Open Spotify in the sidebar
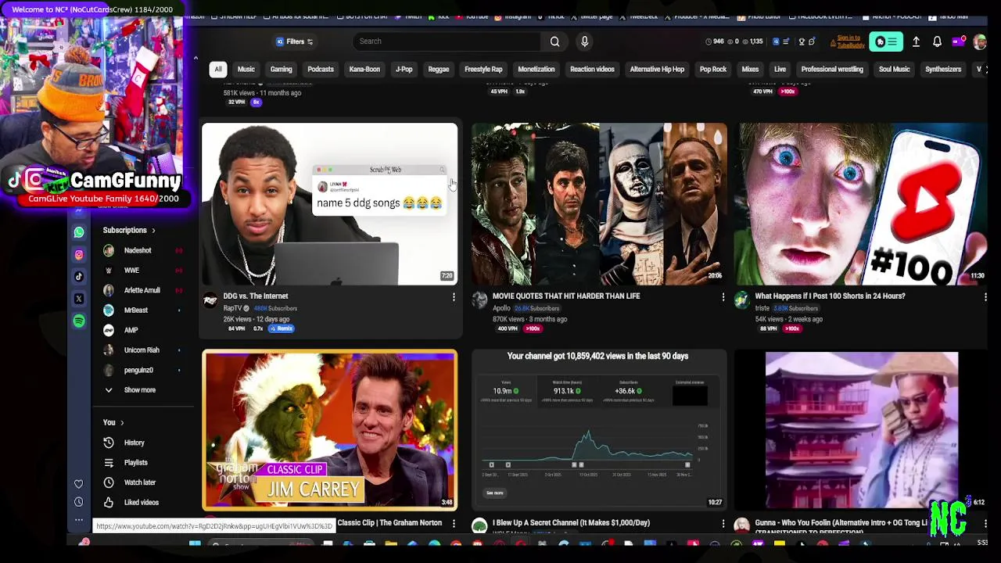The image size is (1001, 563). click(x=79, y=321)
